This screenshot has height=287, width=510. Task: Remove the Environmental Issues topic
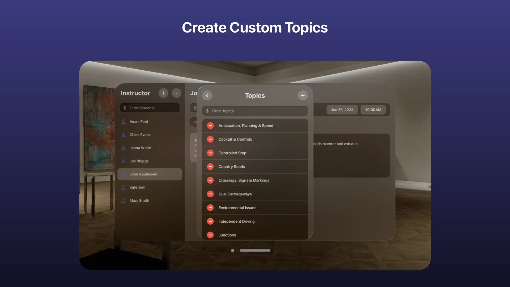click(210, 208)
